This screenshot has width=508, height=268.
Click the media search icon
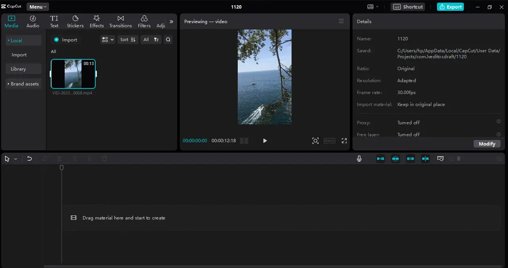[x=168, y=40]
